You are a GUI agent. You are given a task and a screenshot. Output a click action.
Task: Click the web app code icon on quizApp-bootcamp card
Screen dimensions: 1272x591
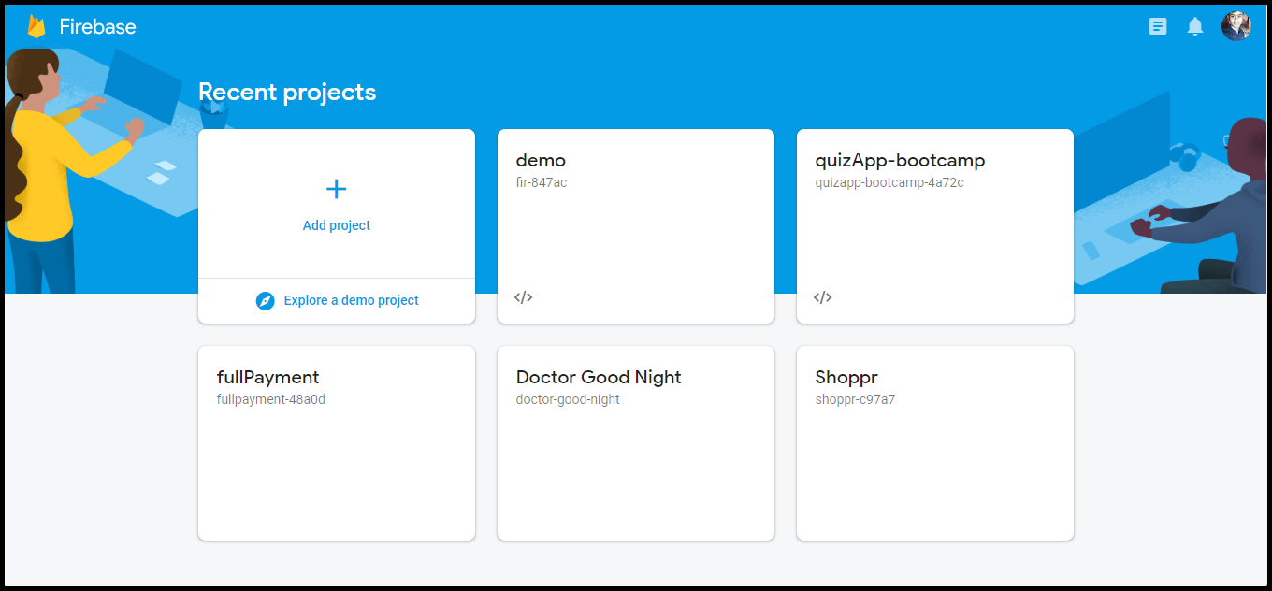click(x=823, y=297)
